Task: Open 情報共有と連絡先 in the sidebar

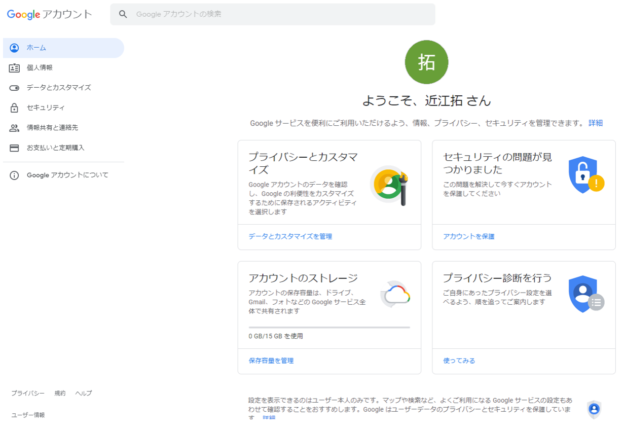Action: (x=63, y=128)
